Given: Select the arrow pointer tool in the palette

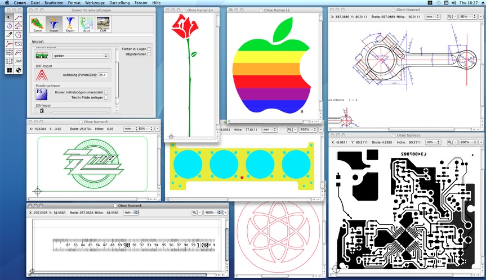Looking at the screenshot, I should [9, 18].
